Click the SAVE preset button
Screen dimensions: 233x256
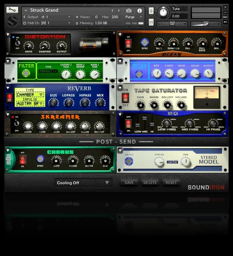[x=129, y=183]
